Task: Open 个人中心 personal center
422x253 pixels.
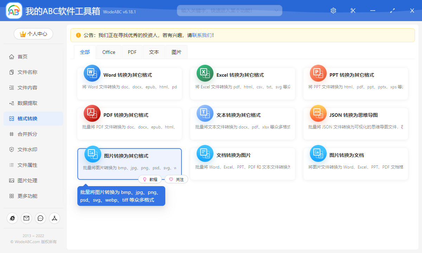Action: click(x=33, y=34)
